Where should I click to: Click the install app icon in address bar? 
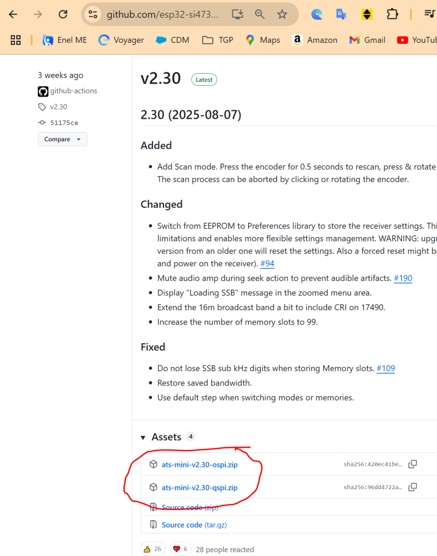click(x=237, y=14)
